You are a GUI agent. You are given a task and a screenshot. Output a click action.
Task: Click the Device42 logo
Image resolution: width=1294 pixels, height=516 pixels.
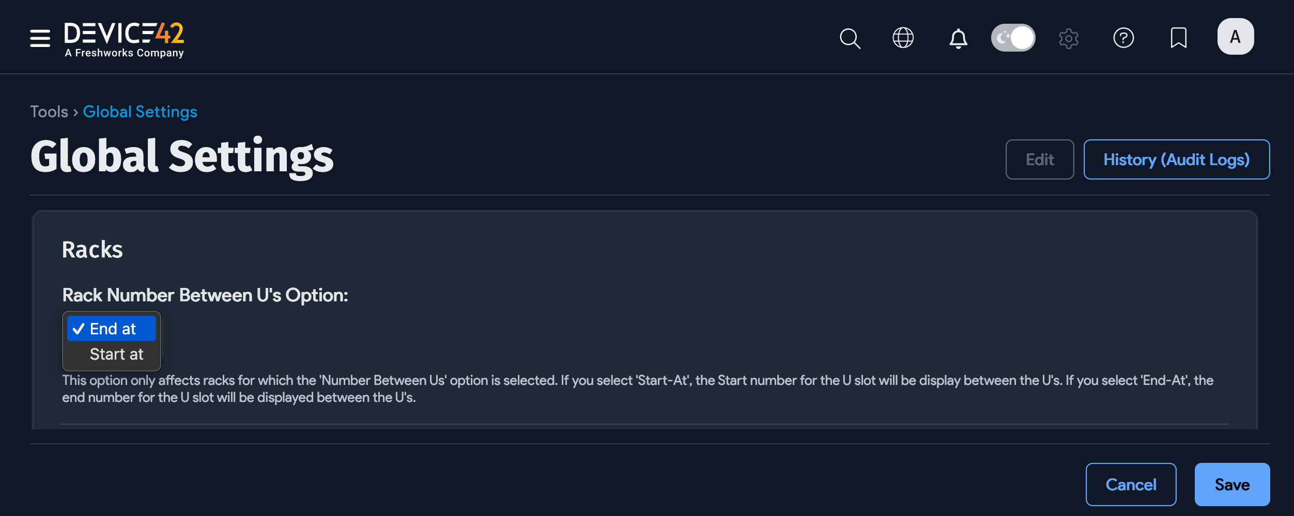[x=124, y=39]
